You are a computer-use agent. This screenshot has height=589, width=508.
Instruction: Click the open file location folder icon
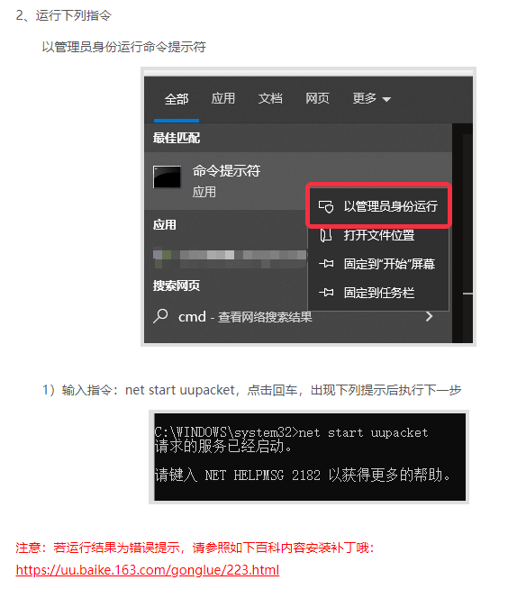pos(326,235)
